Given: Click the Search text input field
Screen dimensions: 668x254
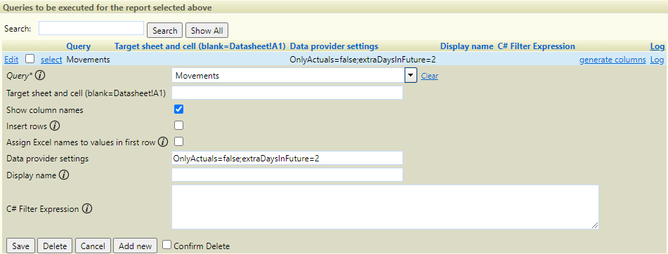Looking at the screenshot, I should click(x=91, y=28).
